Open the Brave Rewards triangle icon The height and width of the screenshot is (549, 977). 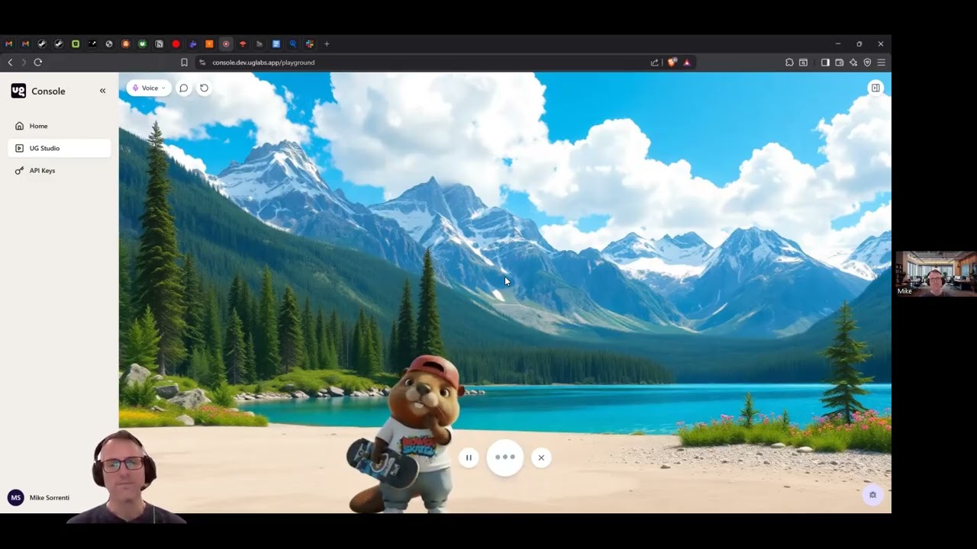click(687, 63)
